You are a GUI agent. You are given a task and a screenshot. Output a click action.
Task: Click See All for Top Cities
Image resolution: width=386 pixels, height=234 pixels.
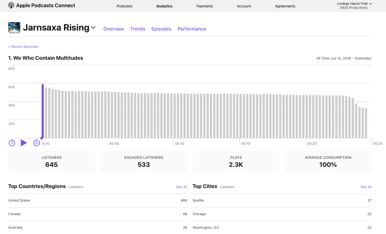point(366,187)
